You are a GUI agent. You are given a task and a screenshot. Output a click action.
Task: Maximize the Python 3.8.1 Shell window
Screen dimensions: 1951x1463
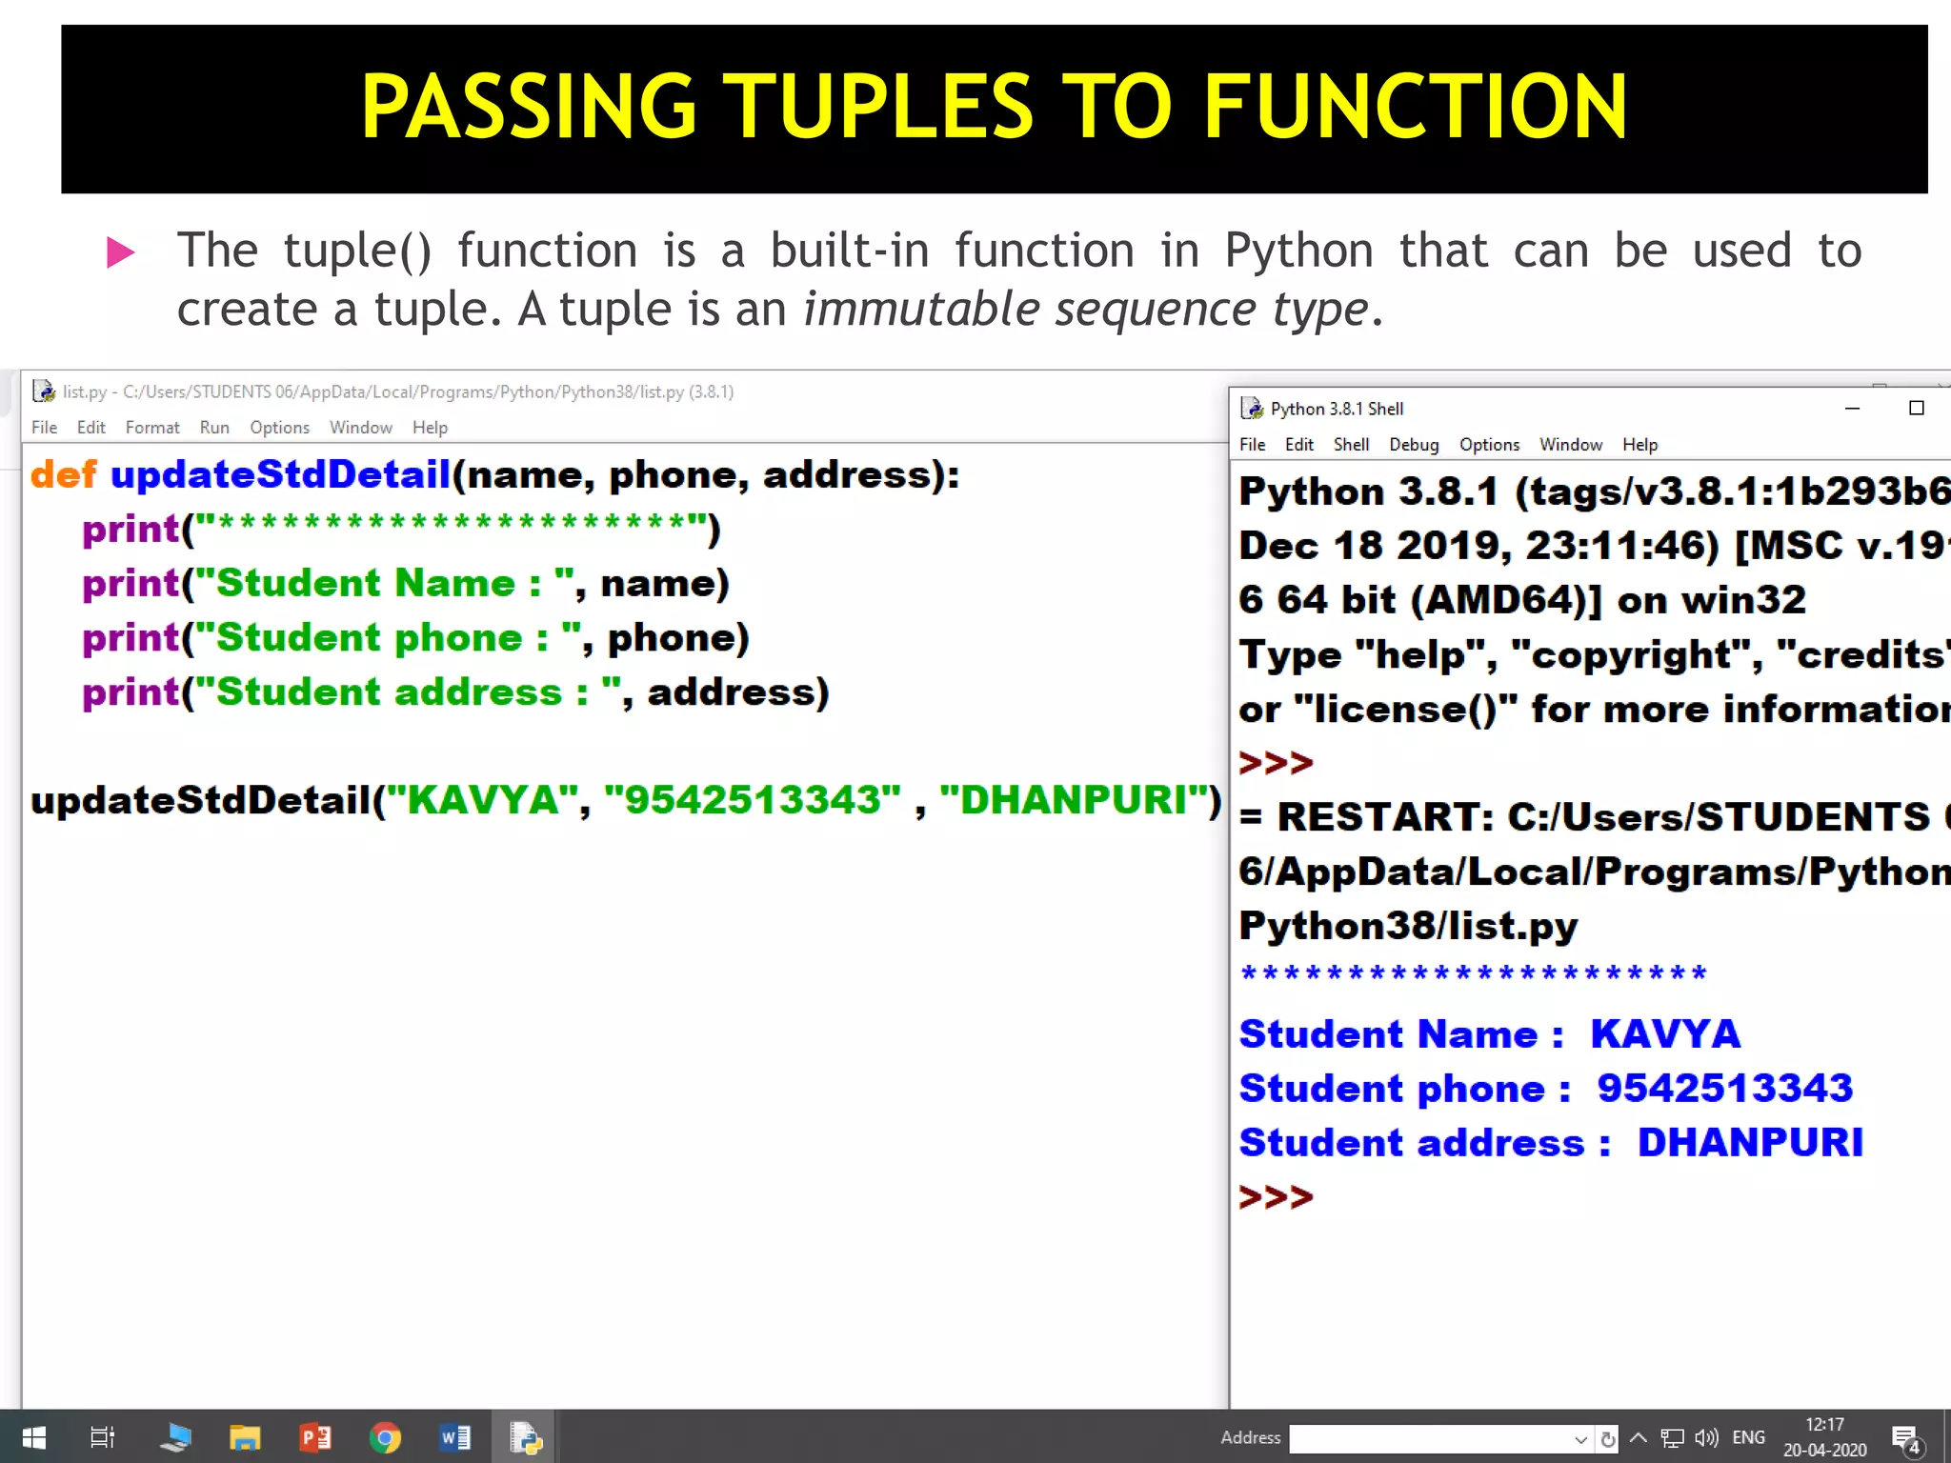pos(1917,409)
